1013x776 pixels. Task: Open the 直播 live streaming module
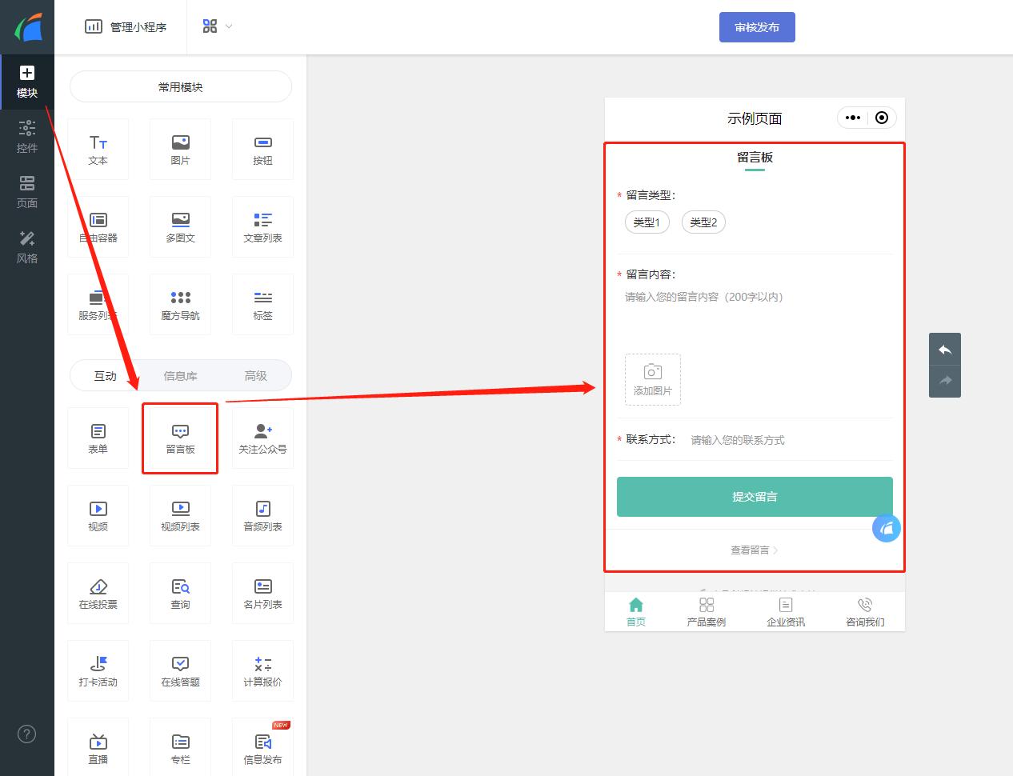click(x=98, y=747)
